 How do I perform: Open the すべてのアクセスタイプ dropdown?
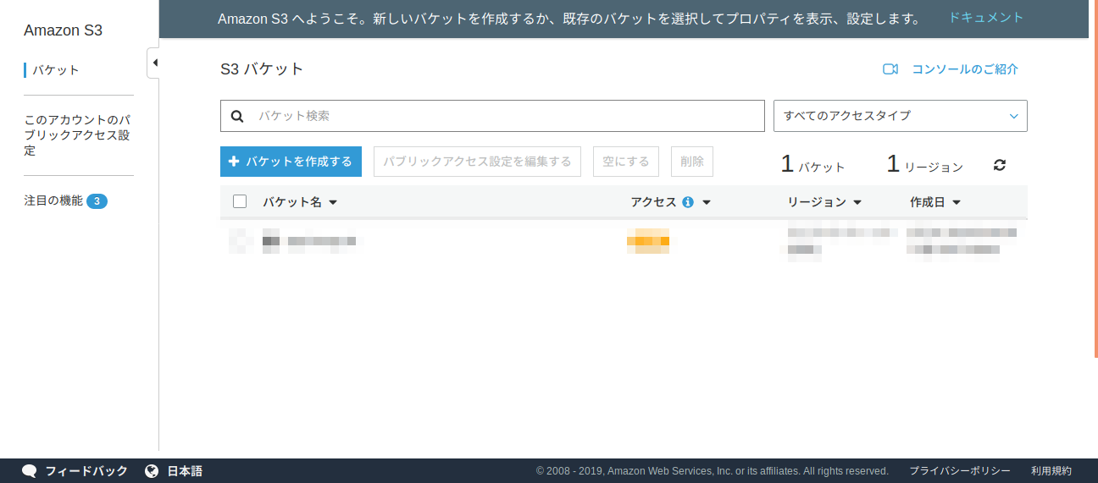901,116
